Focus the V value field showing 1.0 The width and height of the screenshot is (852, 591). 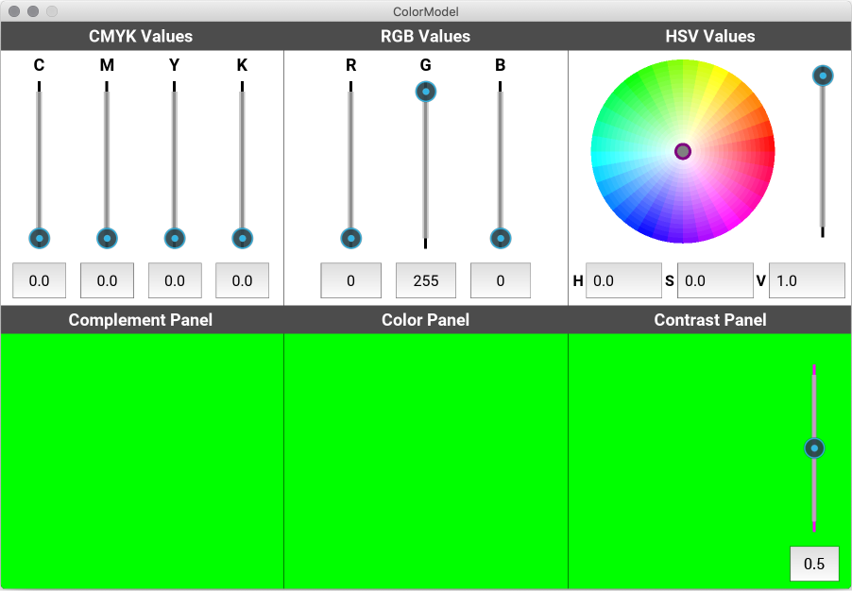click(x=806, y=280)
